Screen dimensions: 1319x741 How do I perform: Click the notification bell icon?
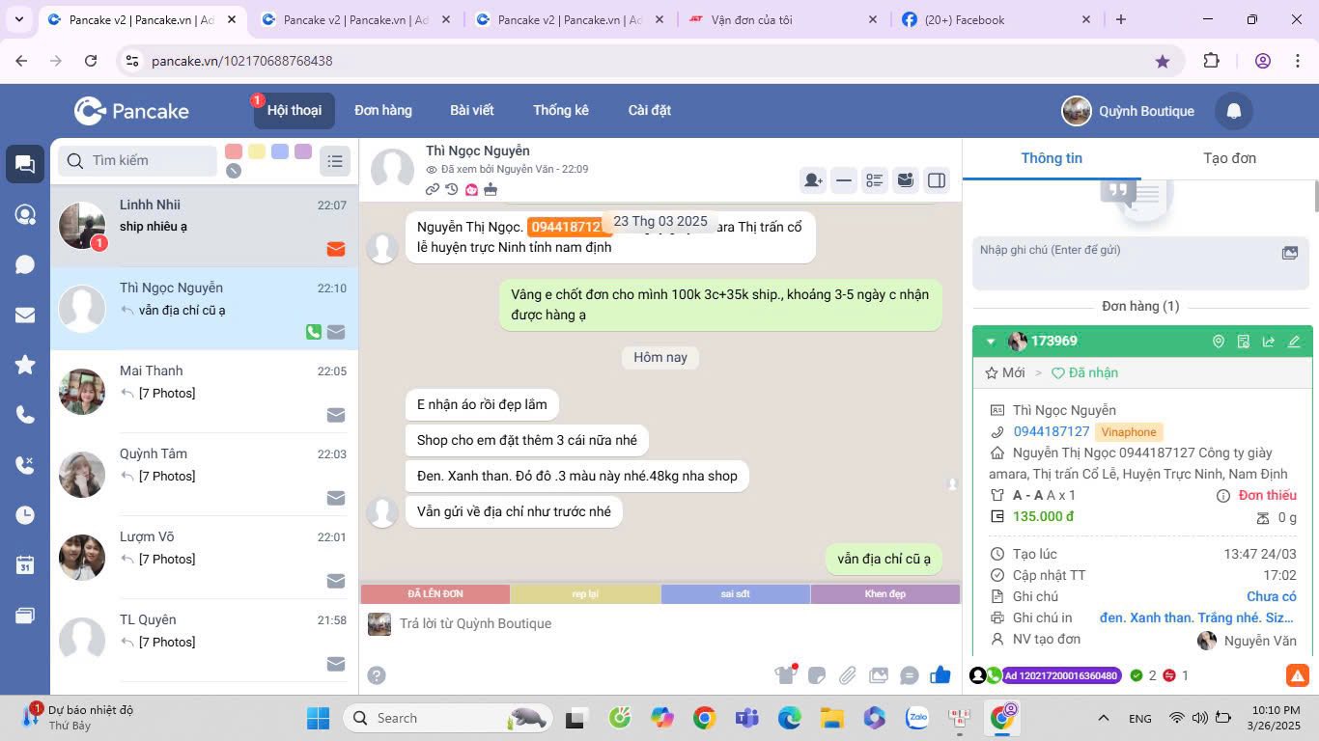click(1233, 111)
